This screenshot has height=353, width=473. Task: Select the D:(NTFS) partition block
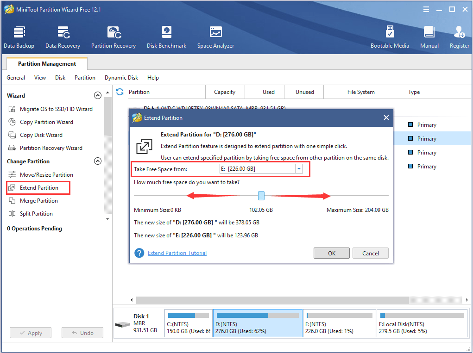(x=258, y=323)
